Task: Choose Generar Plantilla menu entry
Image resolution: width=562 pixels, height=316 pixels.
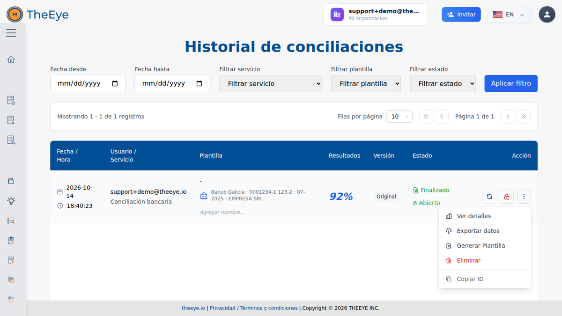Action: tap(485, 246)
